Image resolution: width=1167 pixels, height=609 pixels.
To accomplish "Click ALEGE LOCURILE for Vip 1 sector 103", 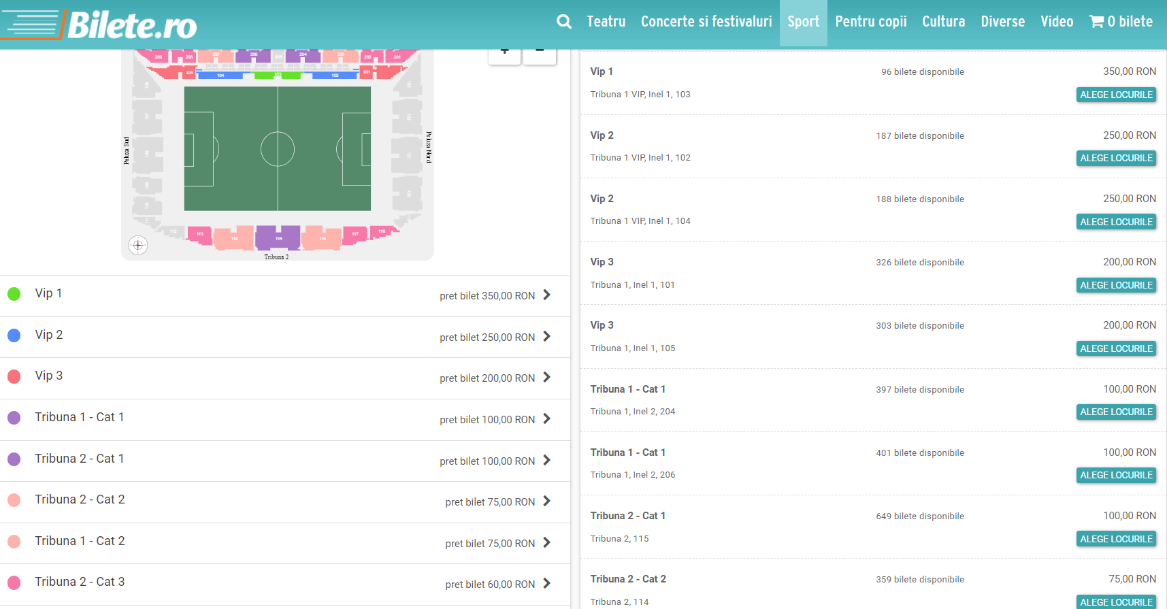I will coord(1116,95).
